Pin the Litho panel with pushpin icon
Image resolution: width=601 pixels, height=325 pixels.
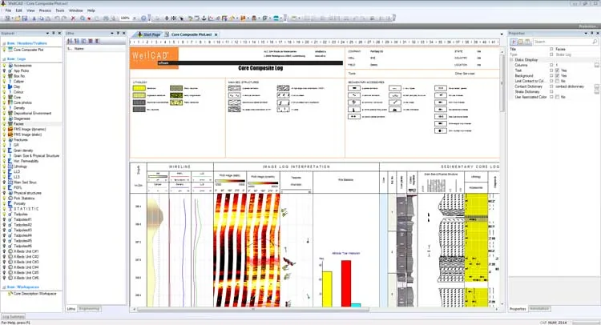118,34
